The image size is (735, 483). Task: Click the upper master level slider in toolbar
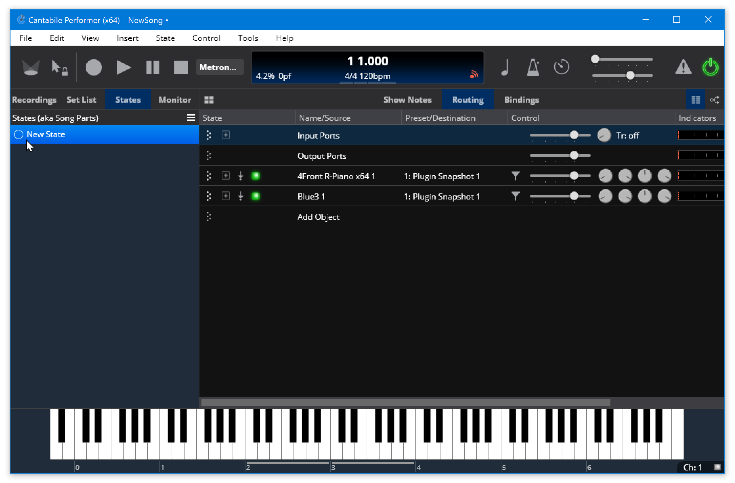(x=622, y=59)
